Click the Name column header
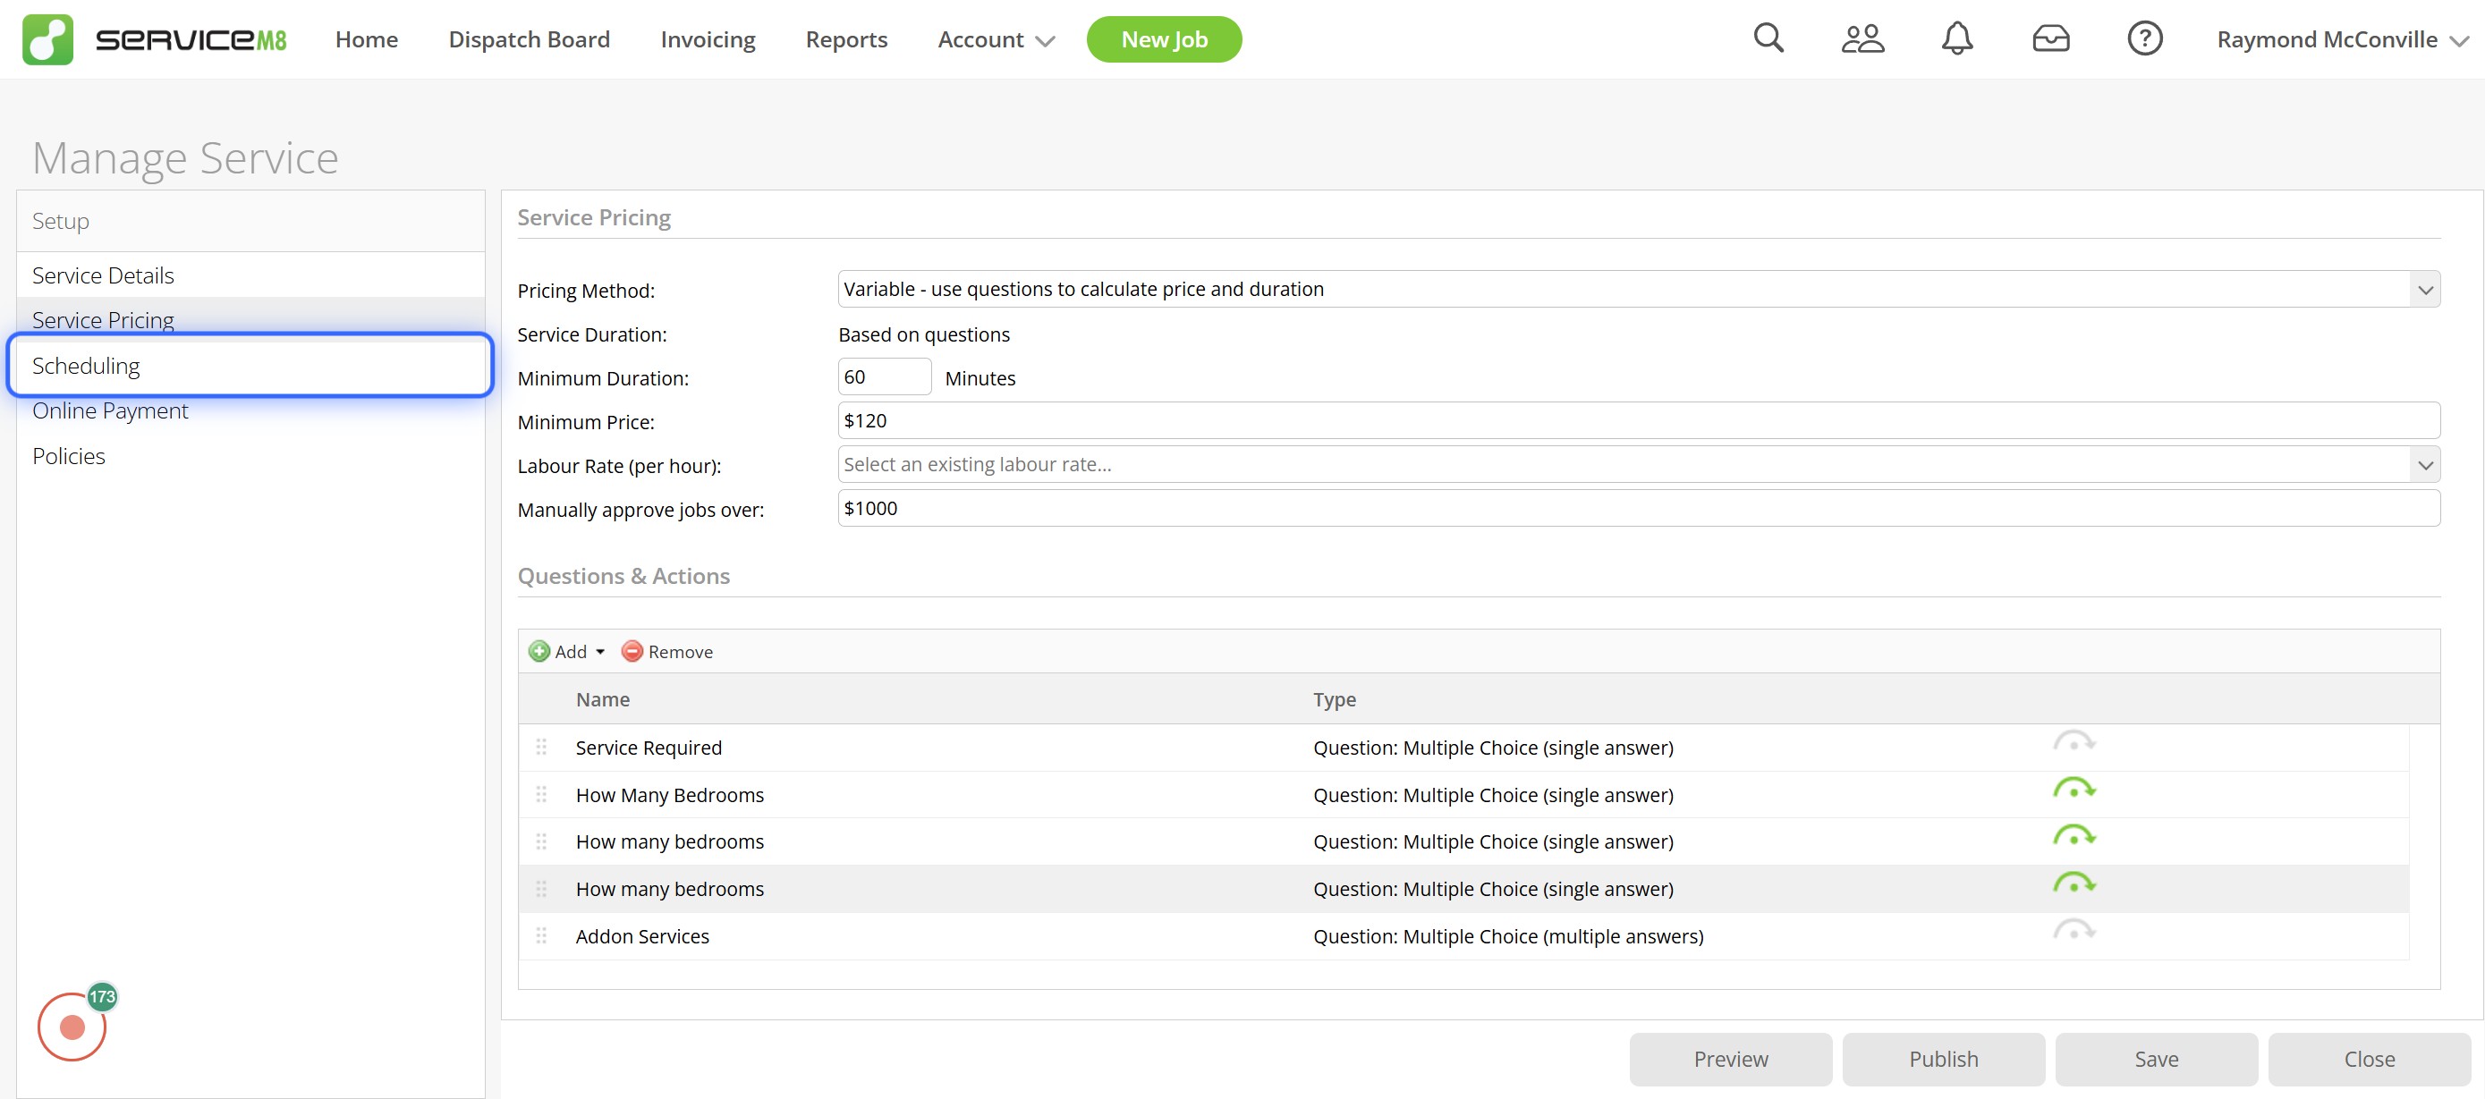 [x=603, y=700]
